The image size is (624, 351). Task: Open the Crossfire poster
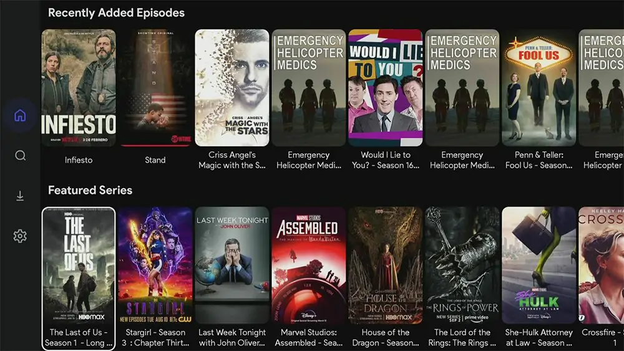[602, 265]
